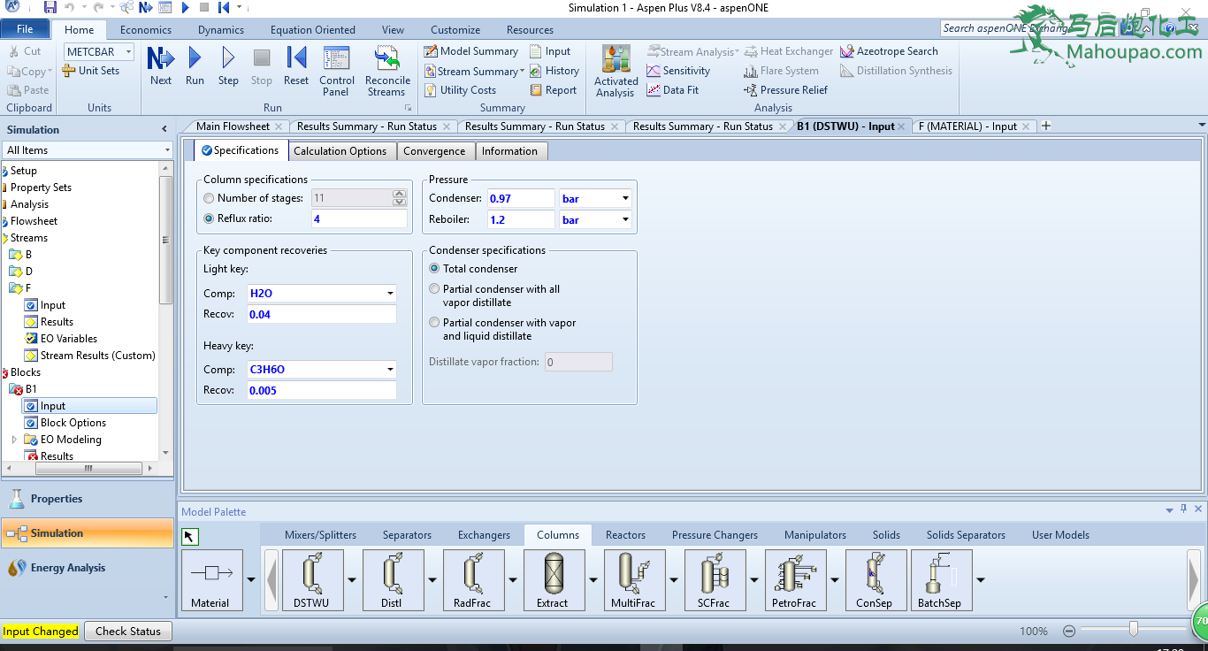Adjust the zoom slider handle
Image resolution: width=1208 pixels, height=651 pixels.
(1134, 629)
